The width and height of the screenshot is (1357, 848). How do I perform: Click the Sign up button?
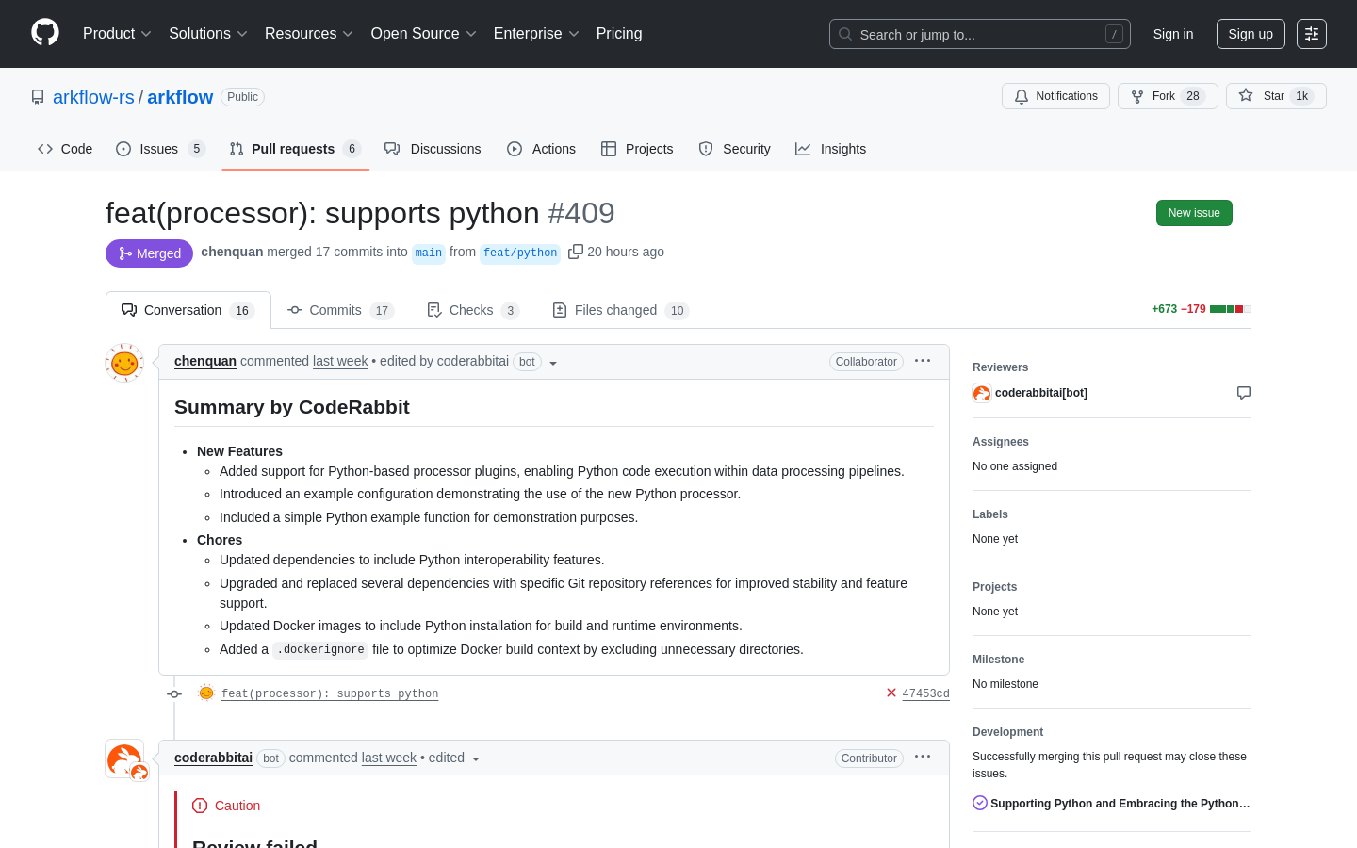click(1251, 34)
